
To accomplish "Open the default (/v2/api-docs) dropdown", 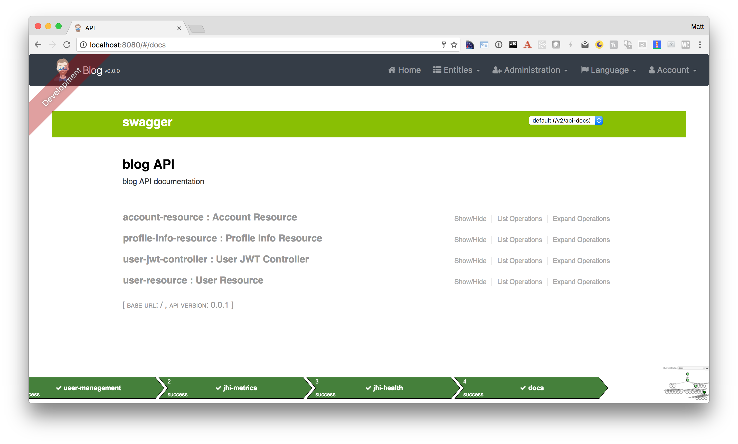I will pos(565,120).
